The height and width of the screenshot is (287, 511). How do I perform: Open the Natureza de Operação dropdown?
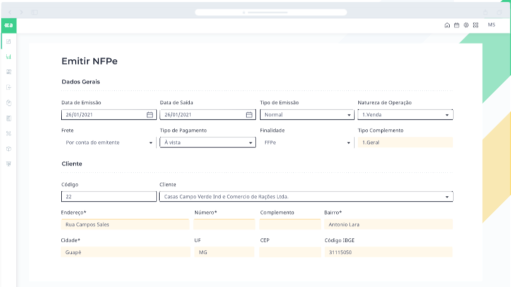tap(447, 115)
